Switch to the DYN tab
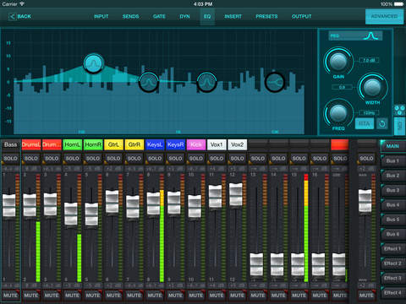Viewport: 406px width, 304px height. pyautogui.click(x=184, y=17)
